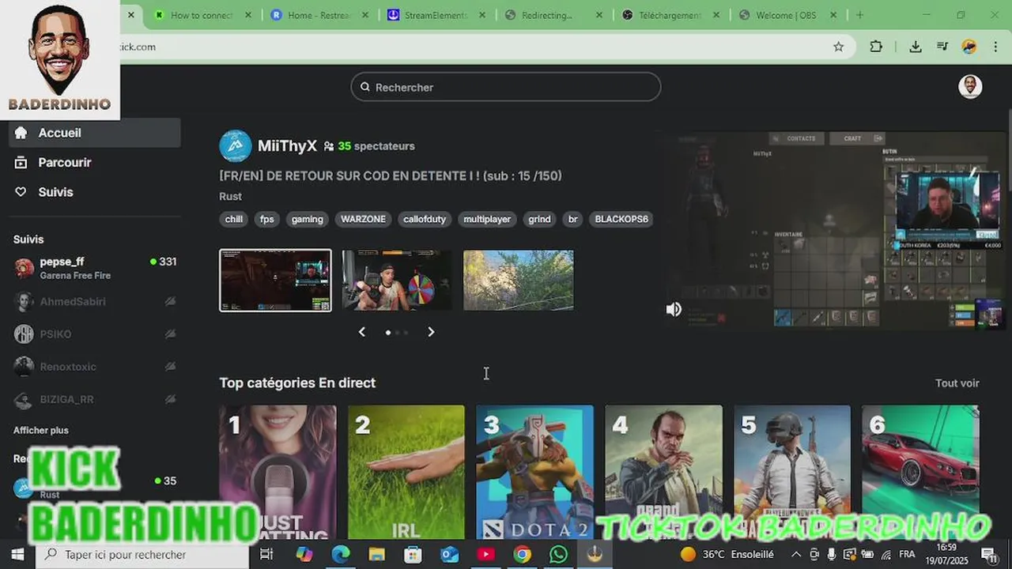Image resolution: width=1012 pixels, height=569 pixels.
Task: Open Microsoft Store from taskbar
Action: 413,555
